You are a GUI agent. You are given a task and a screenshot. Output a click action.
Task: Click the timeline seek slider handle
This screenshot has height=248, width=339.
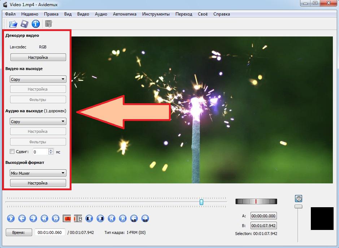201,202
